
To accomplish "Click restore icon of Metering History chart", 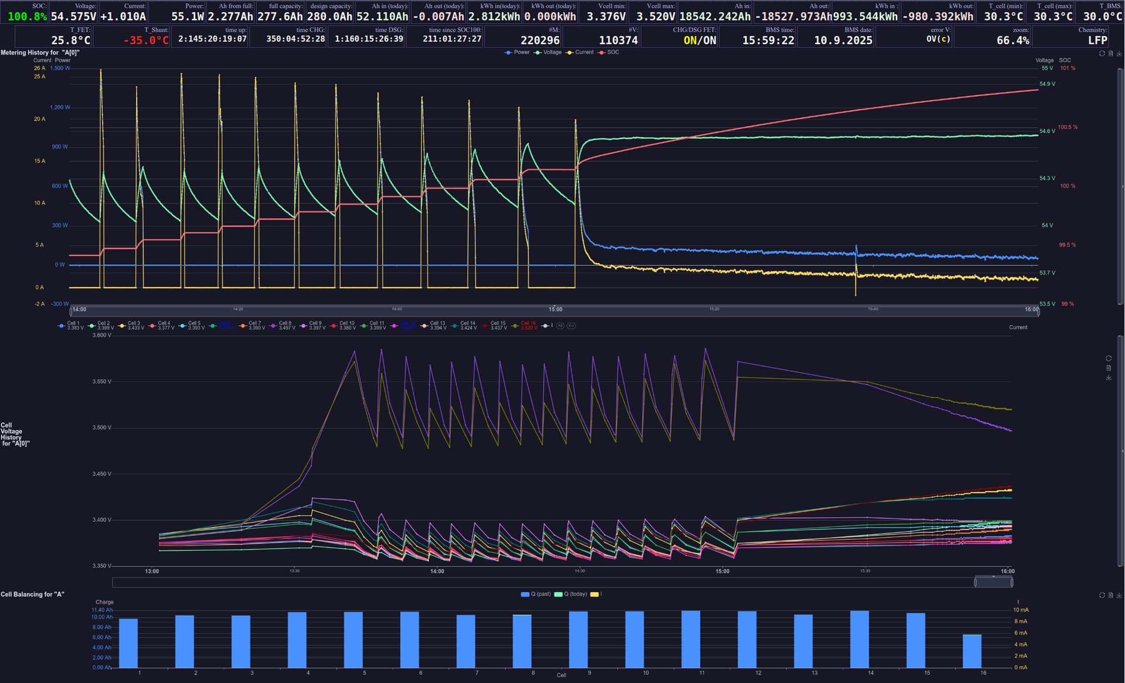I will point(1102,53).
